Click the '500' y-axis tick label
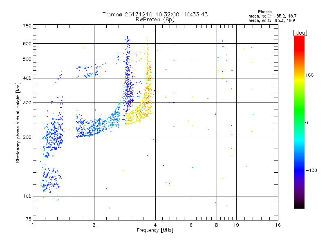Image resolution: width=327 pixels, height=245 pixels. coord(27,59)
